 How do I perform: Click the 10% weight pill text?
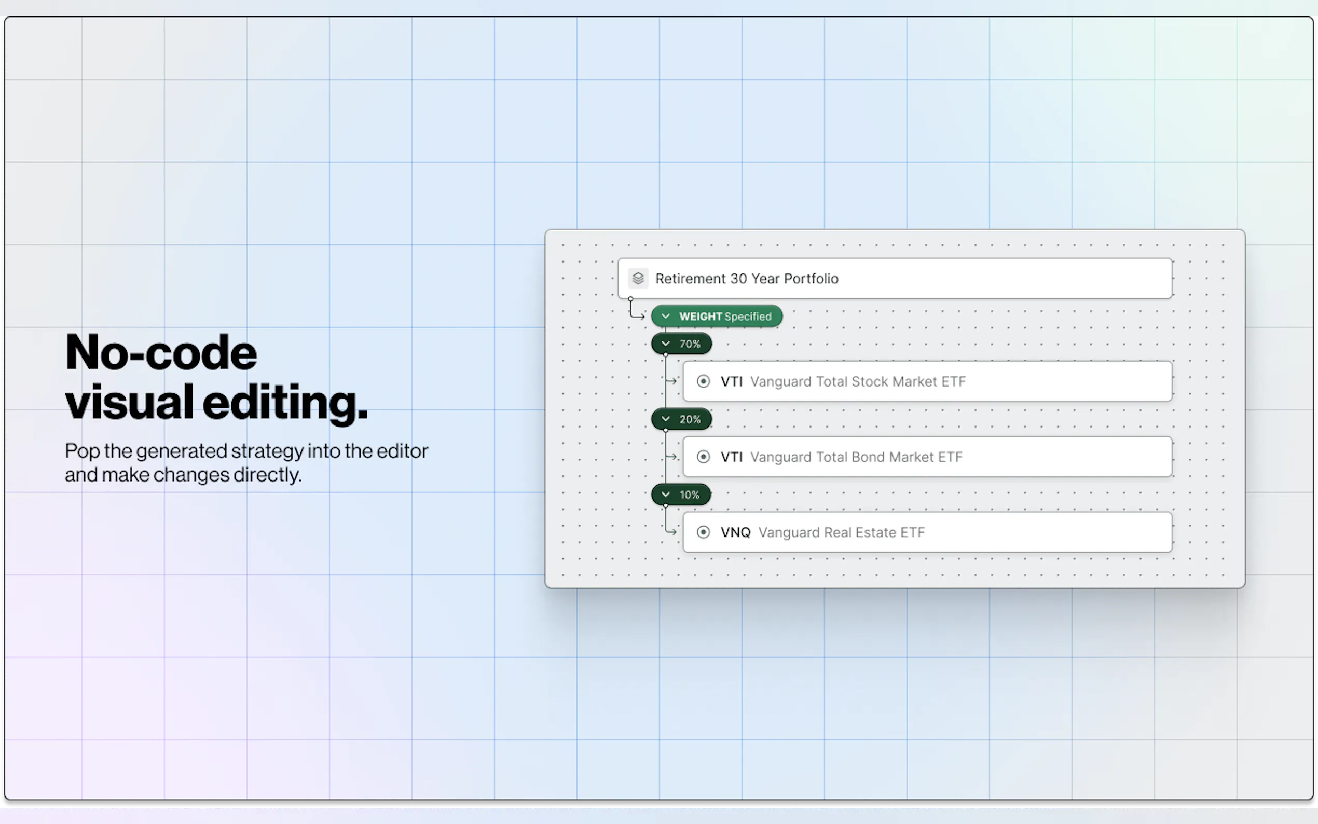click(x=689, y=495)
